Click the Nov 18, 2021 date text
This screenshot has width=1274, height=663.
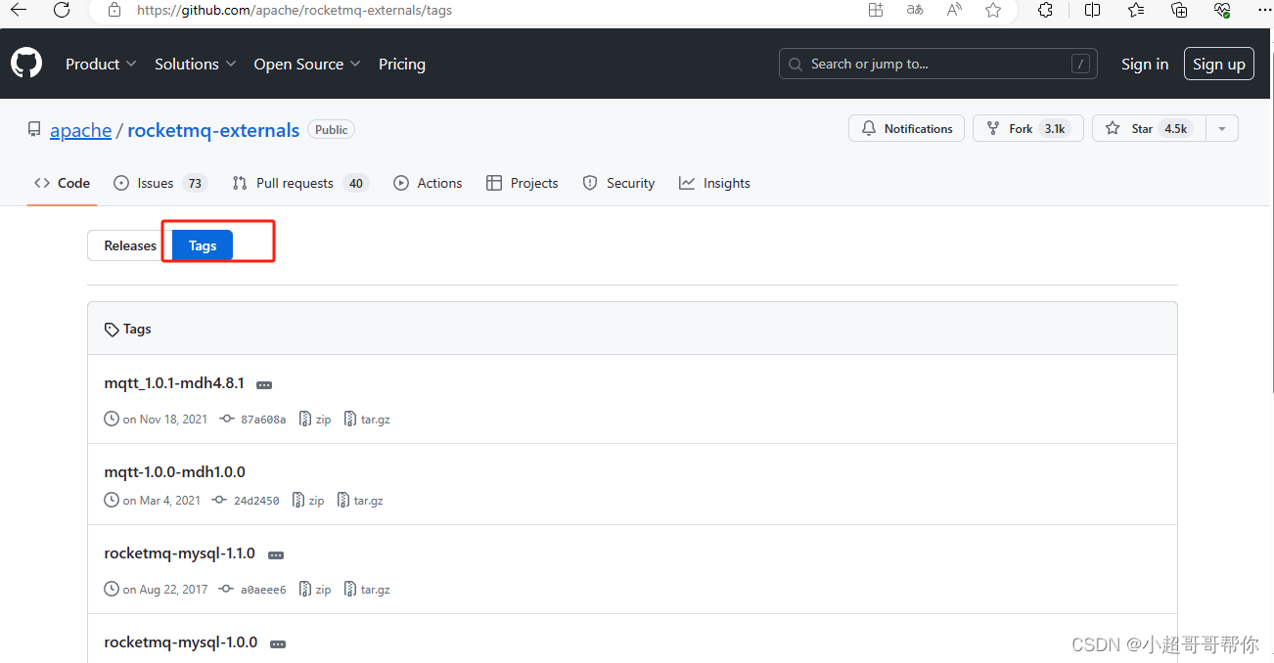pos(165,419)
